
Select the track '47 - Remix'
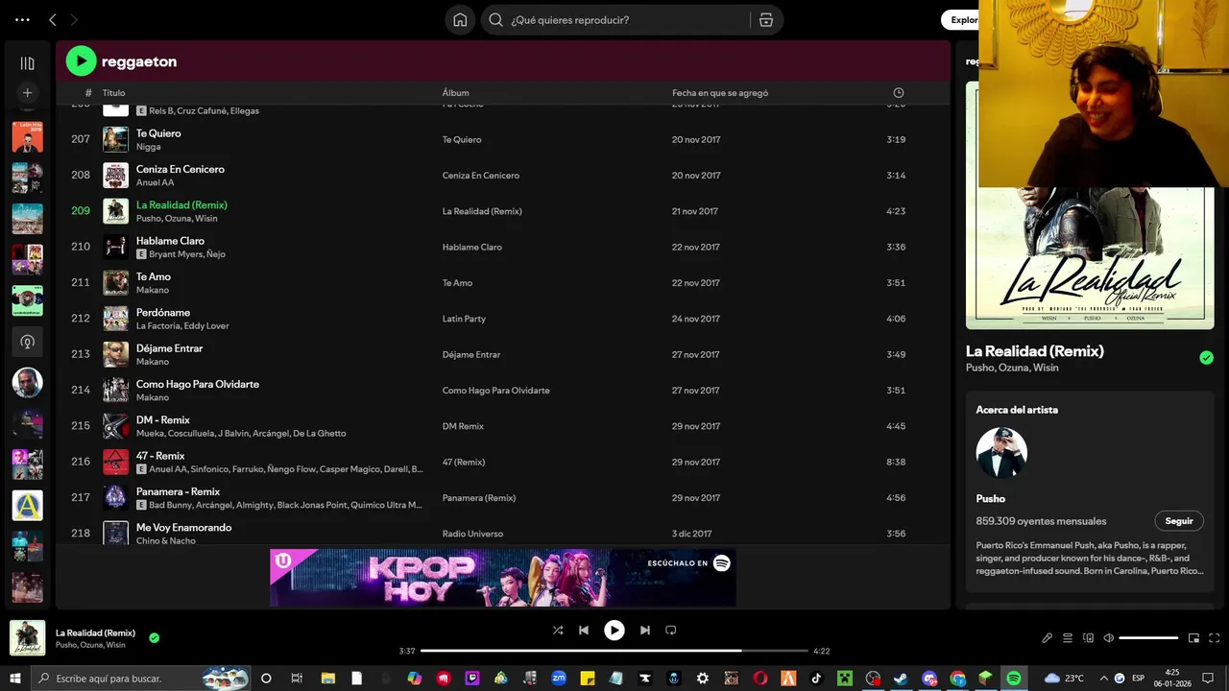160,456
